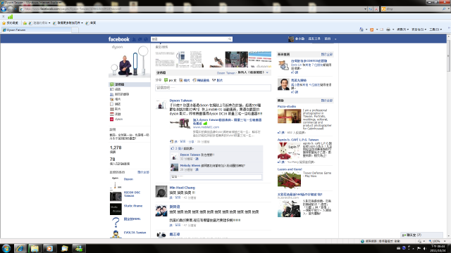Open the Get More Add-ons dropdown
451x253 pixels.
[68, 23]
